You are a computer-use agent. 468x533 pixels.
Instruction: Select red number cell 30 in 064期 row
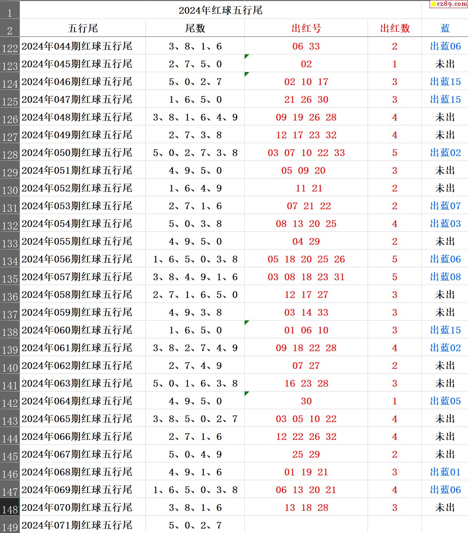pyautogui.click(x=306, y=401)
